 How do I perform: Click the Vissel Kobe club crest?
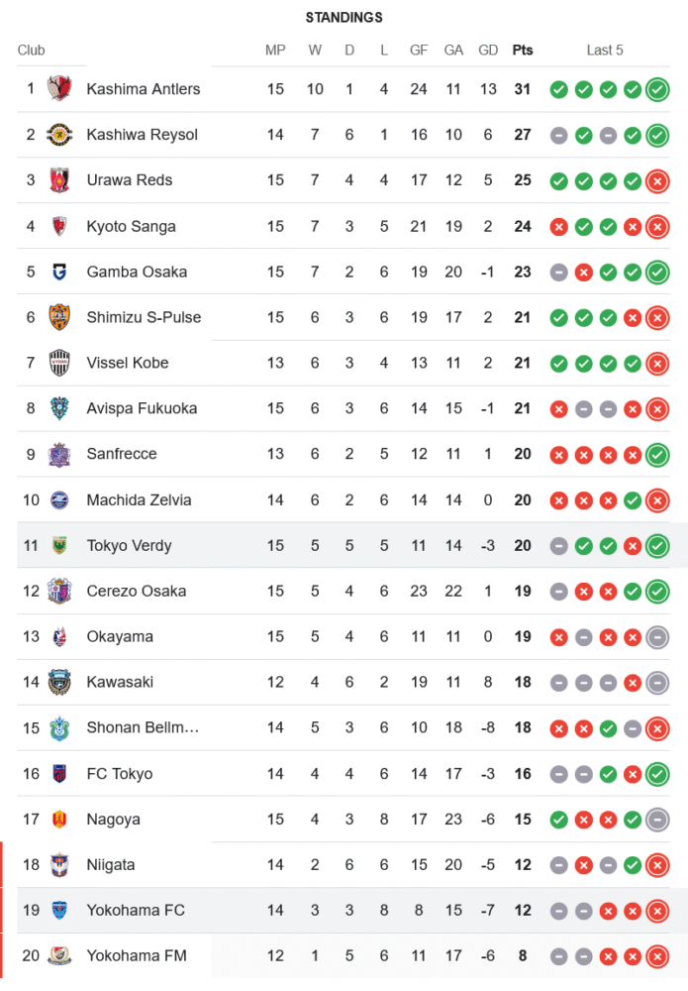click(x=59, y=363)
